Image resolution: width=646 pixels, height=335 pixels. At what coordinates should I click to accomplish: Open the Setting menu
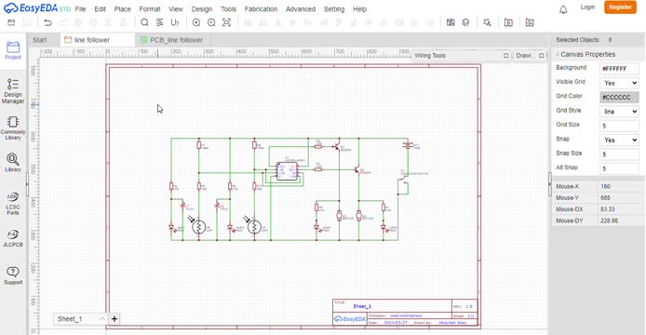tap(334, 9)
